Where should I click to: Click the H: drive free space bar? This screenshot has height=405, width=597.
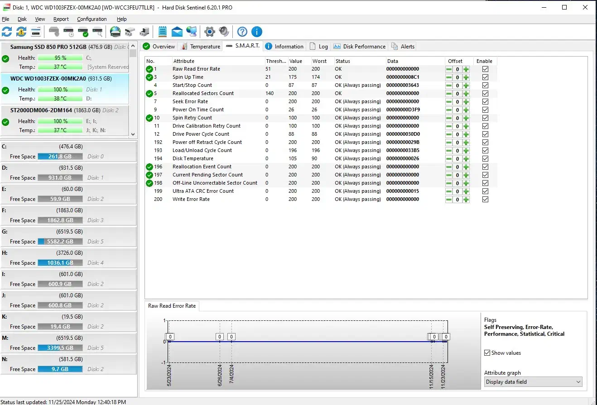[60, 263]
